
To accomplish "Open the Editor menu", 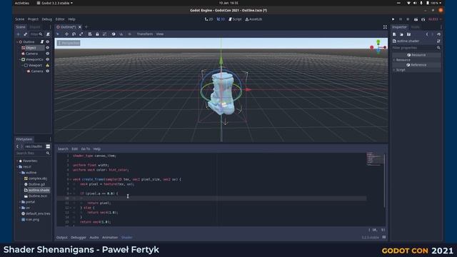I will (60, 19).
